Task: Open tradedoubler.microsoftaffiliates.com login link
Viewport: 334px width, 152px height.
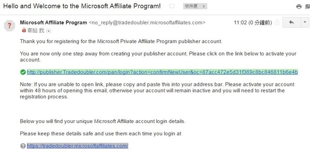Action: [78, 146]
